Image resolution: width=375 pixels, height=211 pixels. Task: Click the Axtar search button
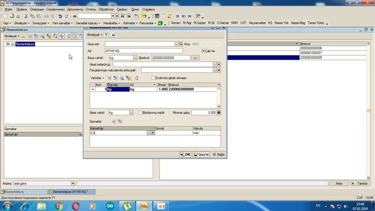pos(339,183)
